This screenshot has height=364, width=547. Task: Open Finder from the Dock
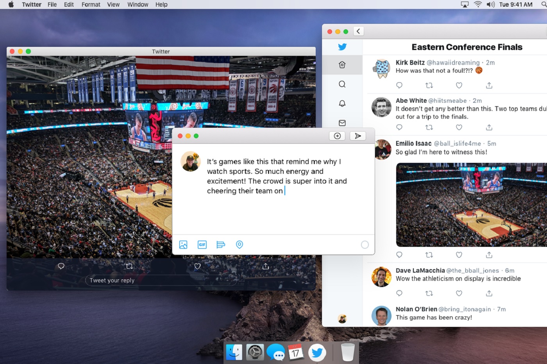tap(234, 352)
